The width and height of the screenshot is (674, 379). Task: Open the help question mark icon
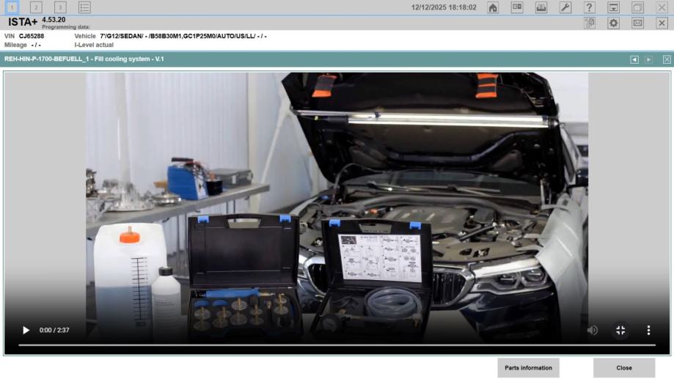pos(589,7)
